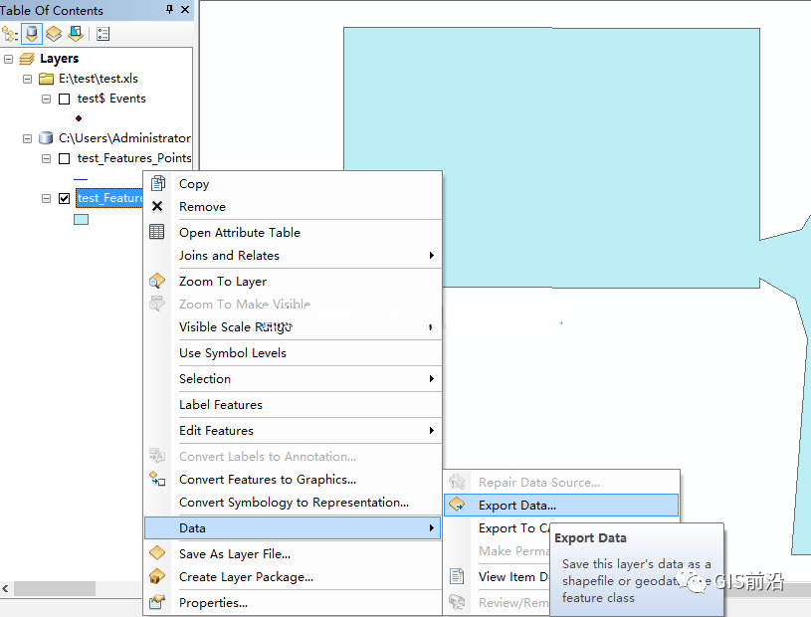811x617 pixels.
Task: Pin the Table Of Contents panel
Action: (169, 9)
